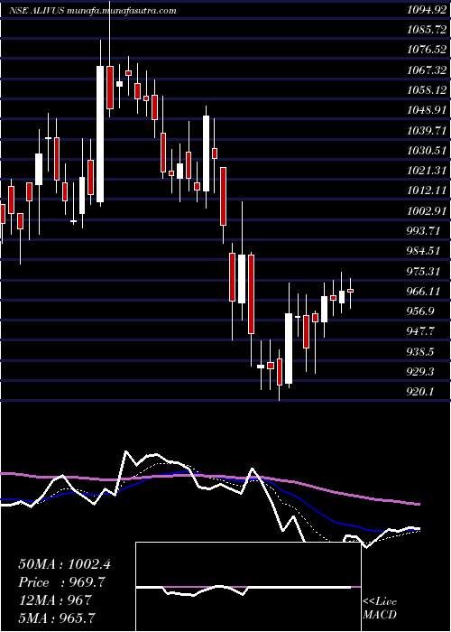
Task: Click the last red candlestick near 970
Action: click(350, 290)
